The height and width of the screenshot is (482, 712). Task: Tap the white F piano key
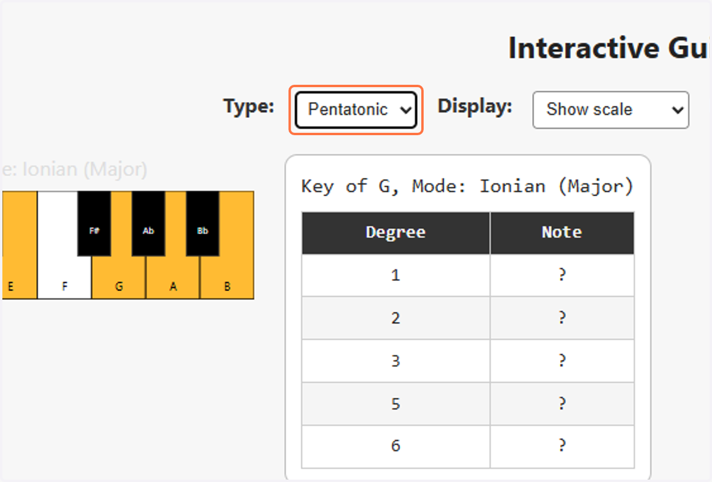[65, 277]
